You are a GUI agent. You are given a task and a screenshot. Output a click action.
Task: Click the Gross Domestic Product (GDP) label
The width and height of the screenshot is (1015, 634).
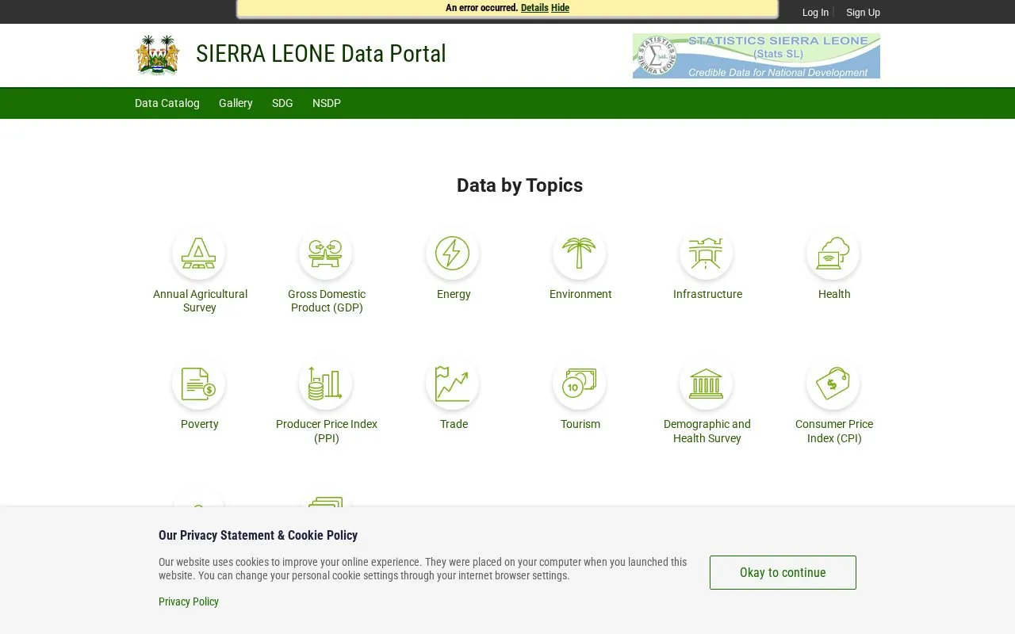pos(327,300)
